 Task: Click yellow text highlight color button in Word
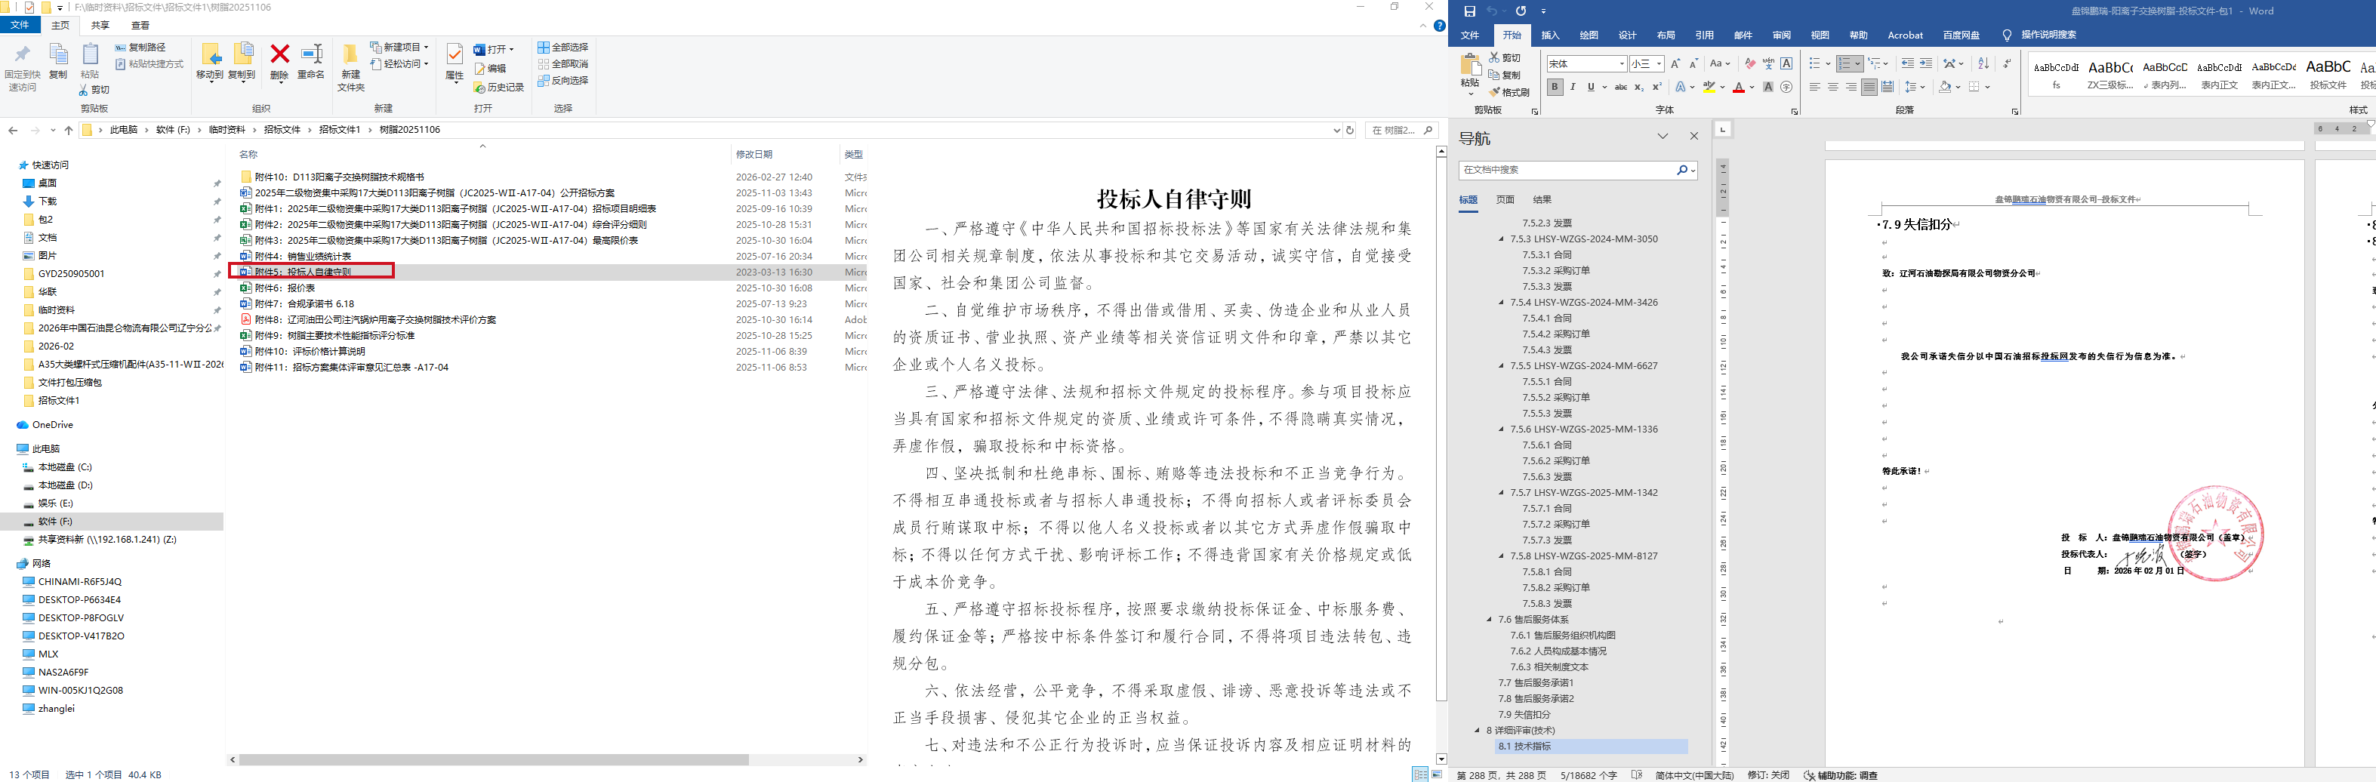1709,87
